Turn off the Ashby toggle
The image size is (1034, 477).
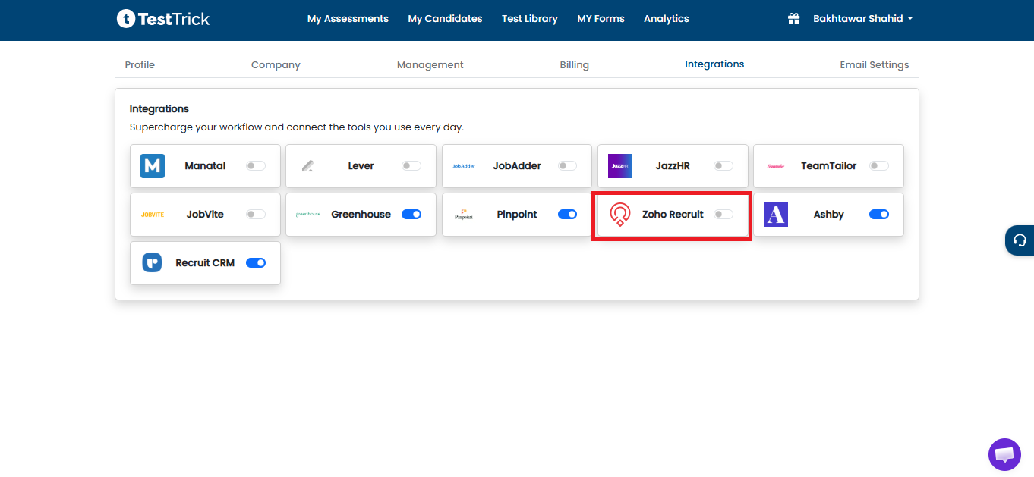coord(879,214)
